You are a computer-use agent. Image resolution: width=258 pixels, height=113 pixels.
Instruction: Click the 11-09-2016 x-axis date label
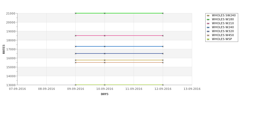tap(134, 89)
